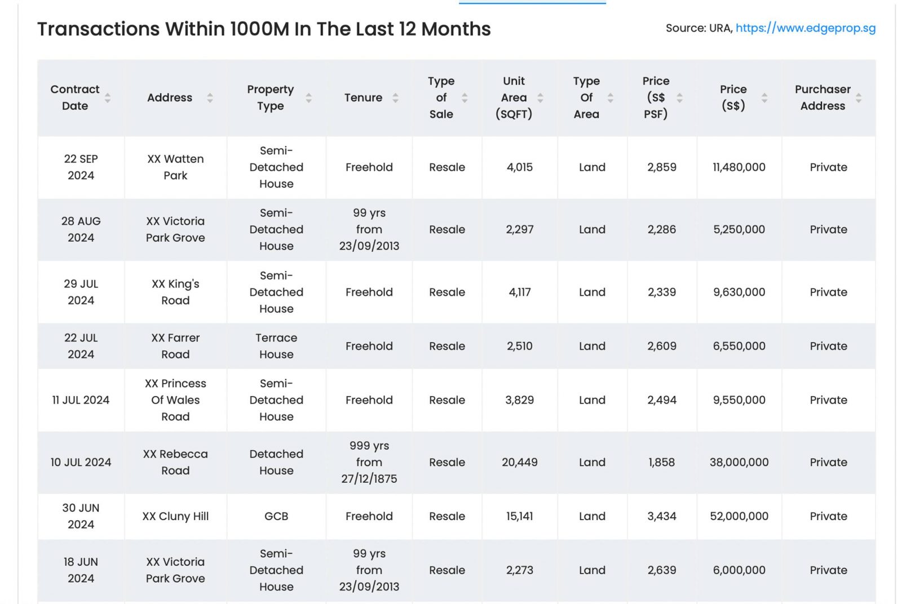Sort table by Contract Date arrows
Screen dimensions: 902x604
[x=108, y=97]
